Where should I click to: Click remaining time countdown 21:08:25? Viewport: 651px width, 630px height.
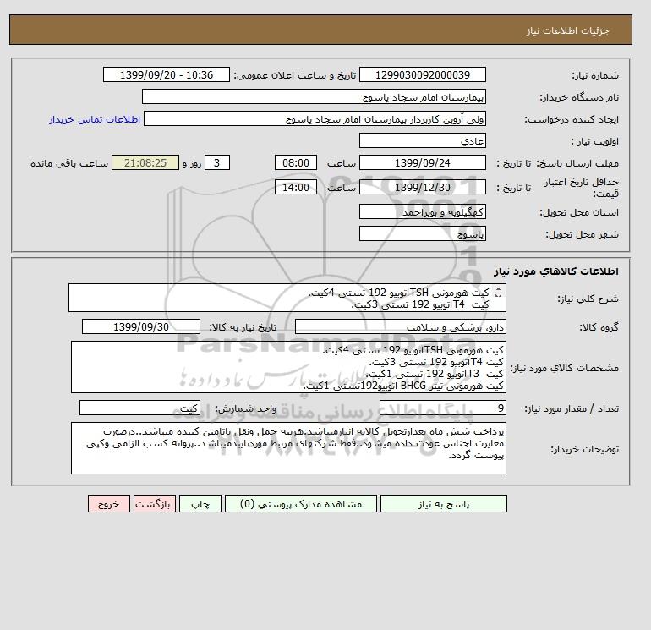[x=145, y=163]
